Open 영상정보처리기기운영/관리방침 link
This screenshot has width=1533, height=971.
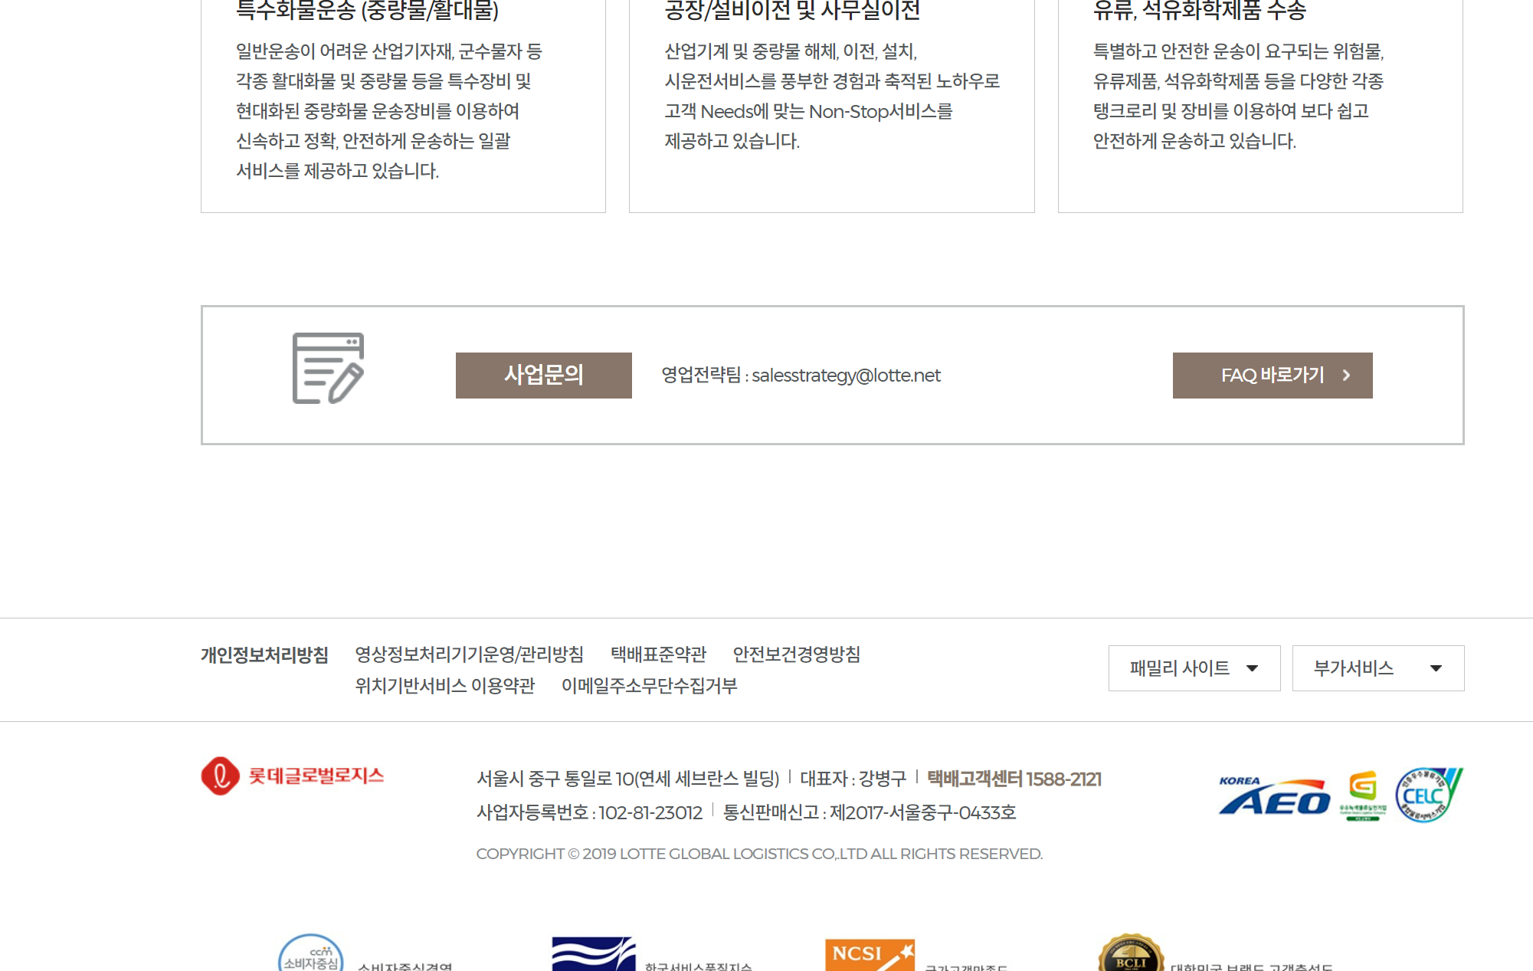(x=469, y=654)
